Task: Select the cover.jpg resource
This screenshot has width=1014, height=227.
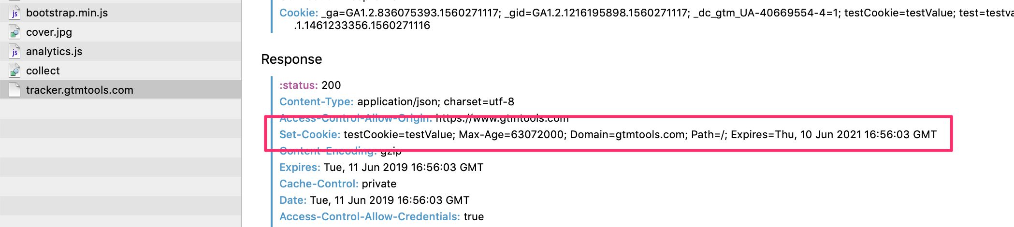Action: [121, 32]
